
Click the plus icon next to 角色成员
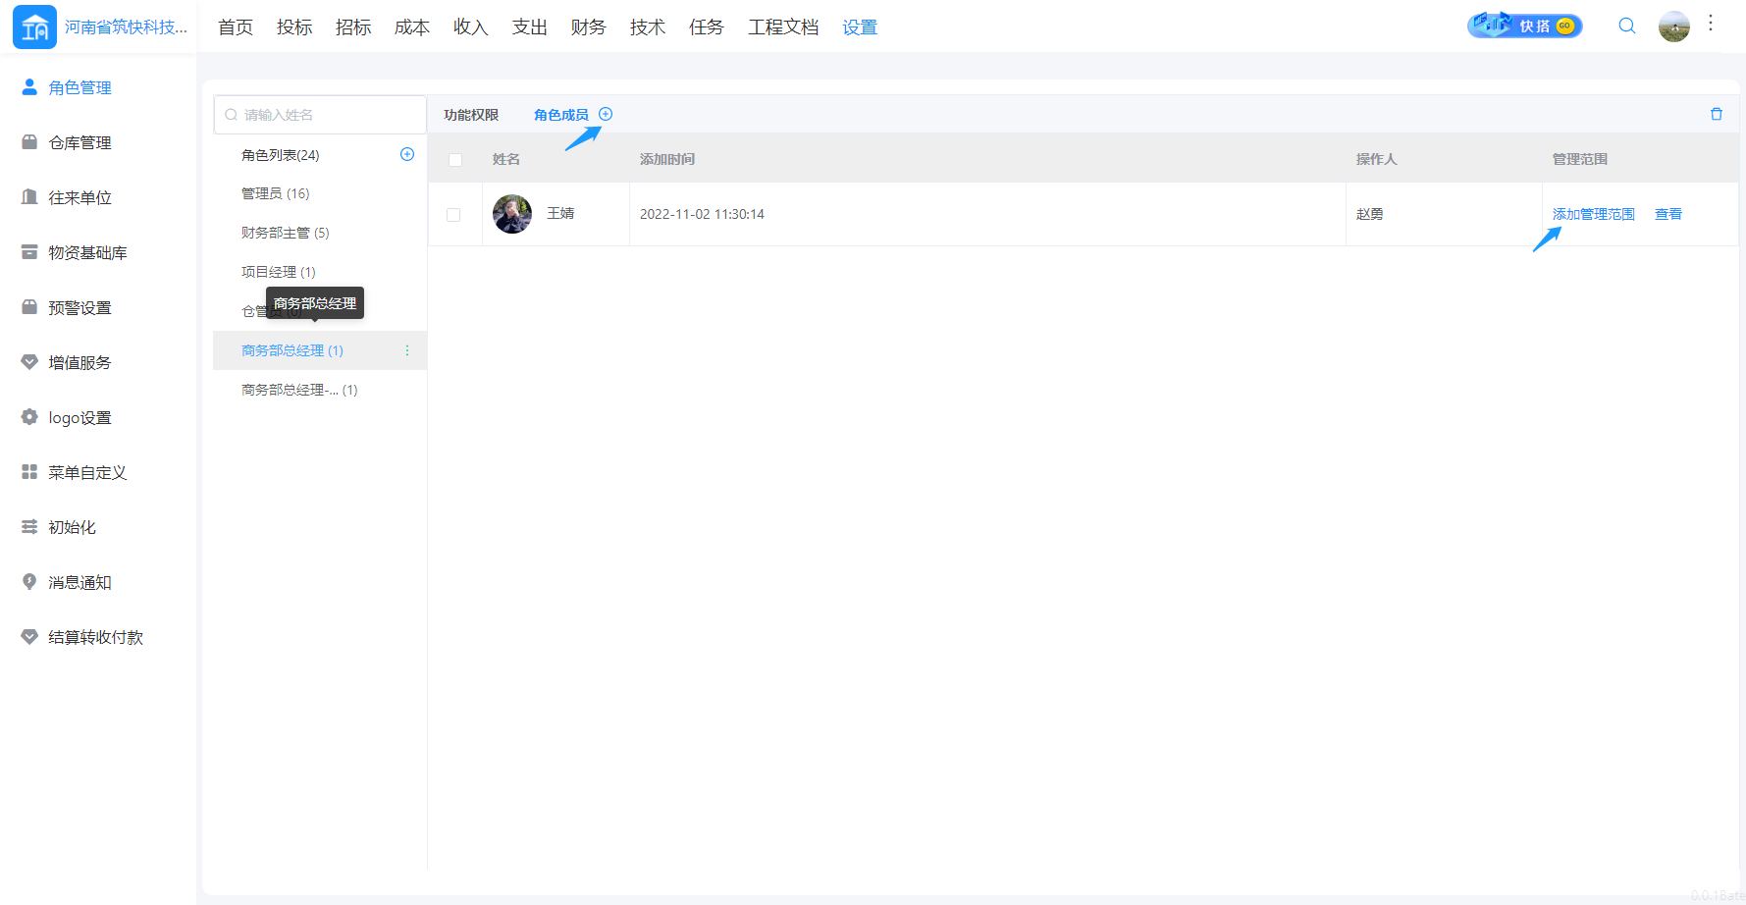coord(606,113)
